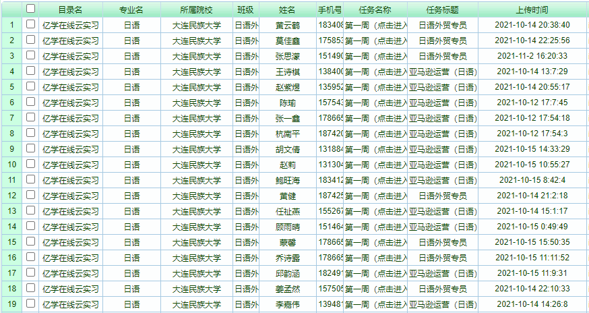Open 第一周 task link for 张思濠

pos(375,56)
